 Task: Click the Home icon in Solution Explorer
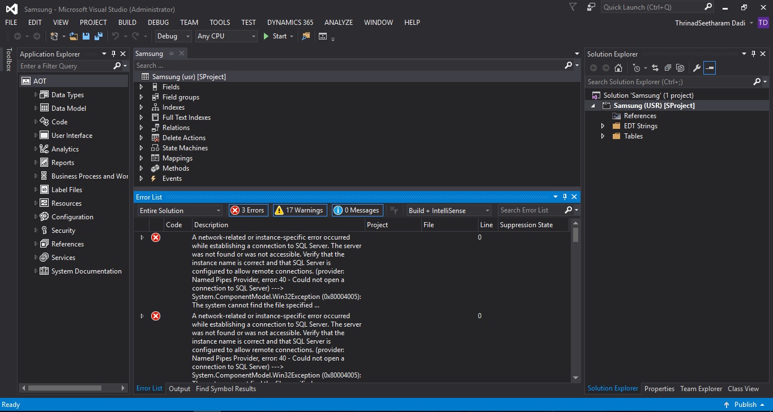(618, 68)
